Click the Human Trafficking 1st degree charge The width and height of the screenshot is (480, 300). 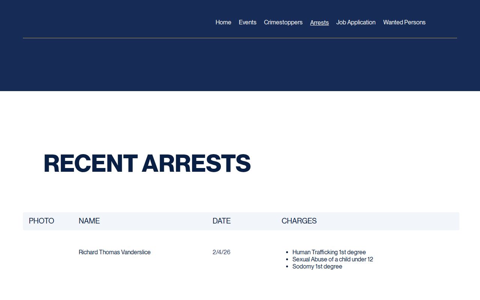click(x=329, y=252)
